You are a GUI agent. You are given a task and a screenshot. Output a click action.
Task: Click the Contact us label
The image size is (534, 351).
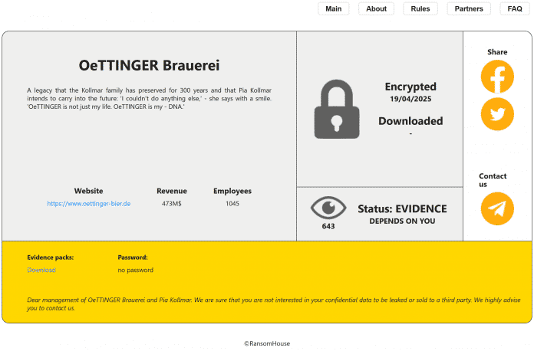coord(493,180)
